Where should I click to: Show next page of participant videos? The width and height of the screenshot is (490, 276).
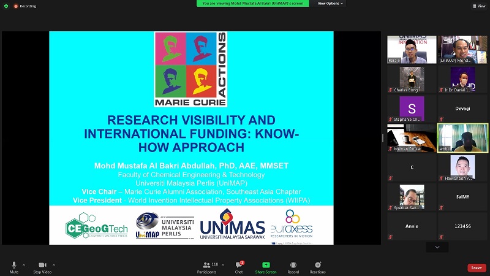click(x=437, y=247)
